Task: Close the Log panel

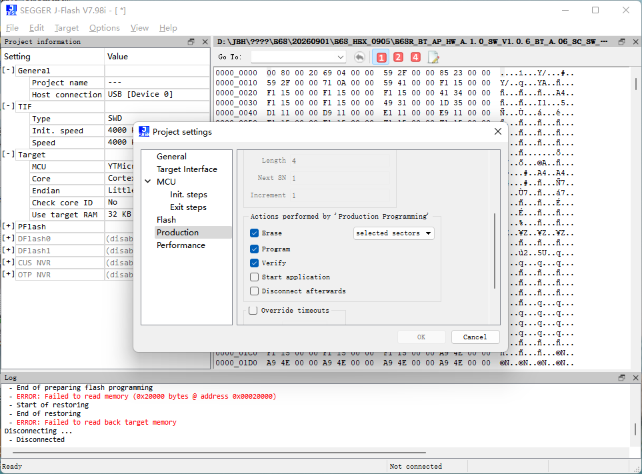Action: pos(635,378)
